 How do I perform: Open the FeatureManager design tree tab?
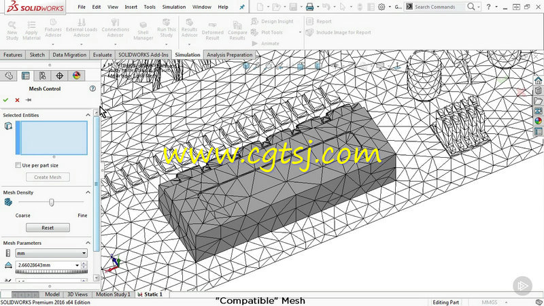[9, 75]
